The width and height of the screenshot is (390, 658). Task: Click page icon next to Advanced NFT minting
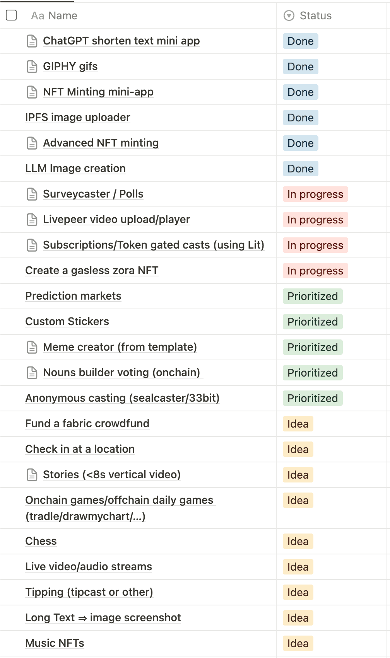pos(32,143)
